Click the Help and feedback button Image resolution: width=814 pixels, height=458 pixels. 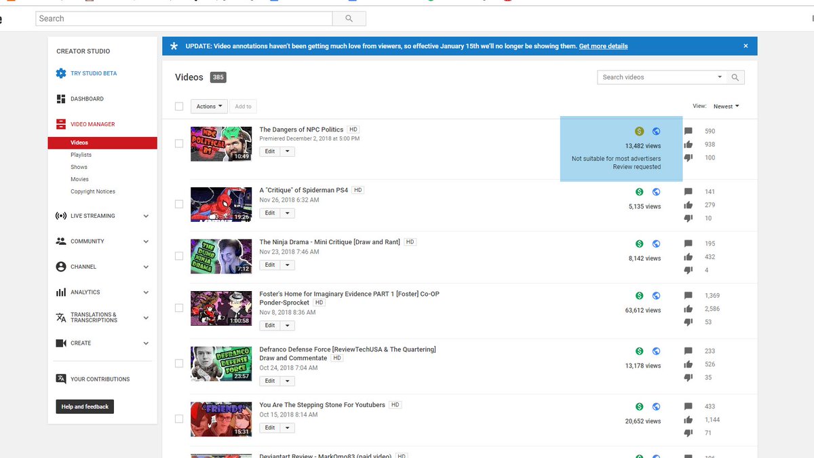[x=85, y=406]
